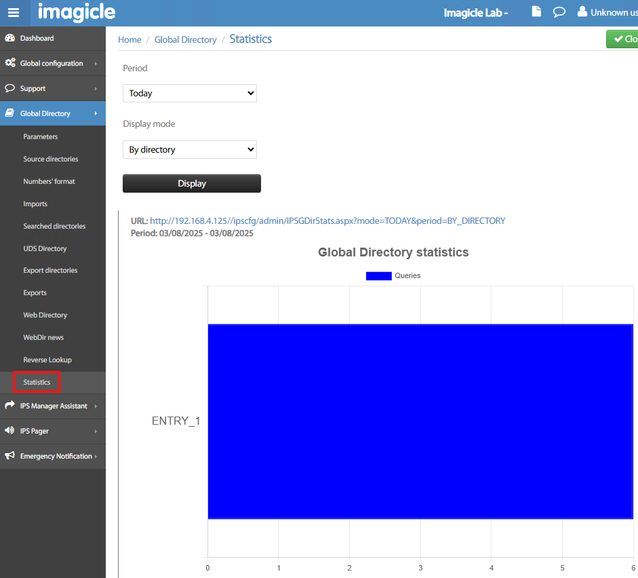Click the ENTRY_1 blue chart bar
The width and height of the screenshot is (638, 578).
420,421
